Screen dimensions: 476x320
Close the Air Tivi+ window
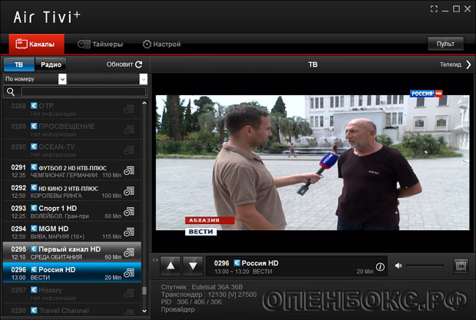[x=468, y=9]
